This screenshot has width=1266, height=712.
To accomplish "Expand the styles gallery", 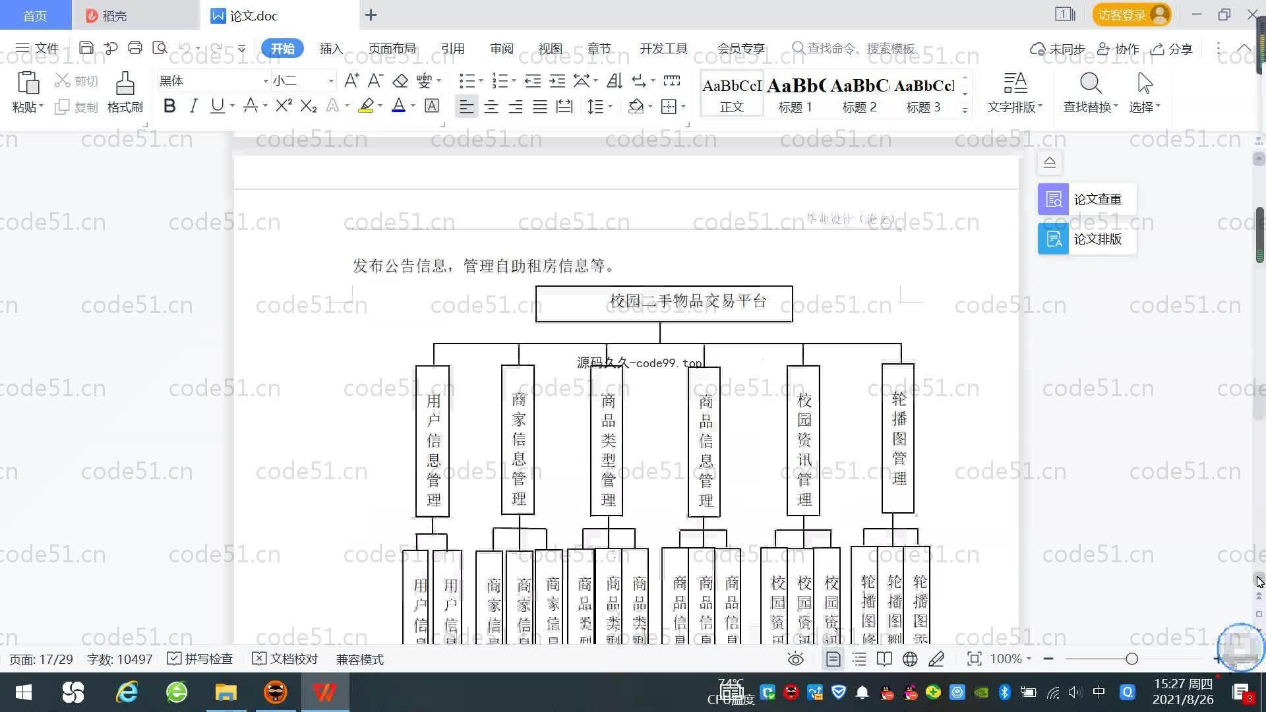I will [965, 110].
